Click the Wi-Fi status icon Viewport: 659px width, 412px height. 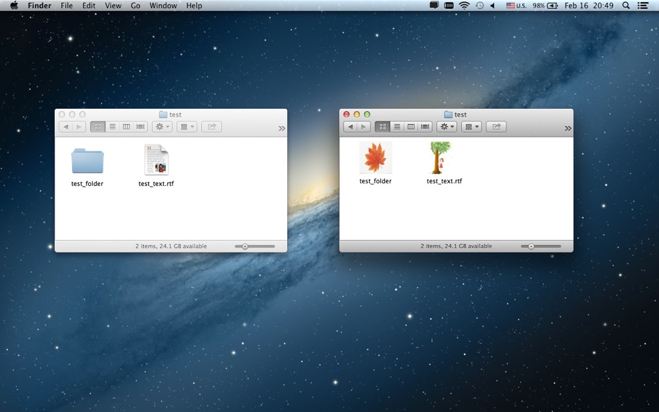[464, 6]
